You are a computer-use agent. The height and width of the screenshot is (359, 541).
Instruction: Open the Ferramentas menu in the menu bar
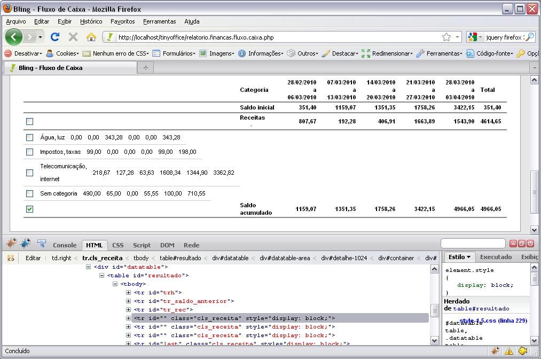(159, 21)
